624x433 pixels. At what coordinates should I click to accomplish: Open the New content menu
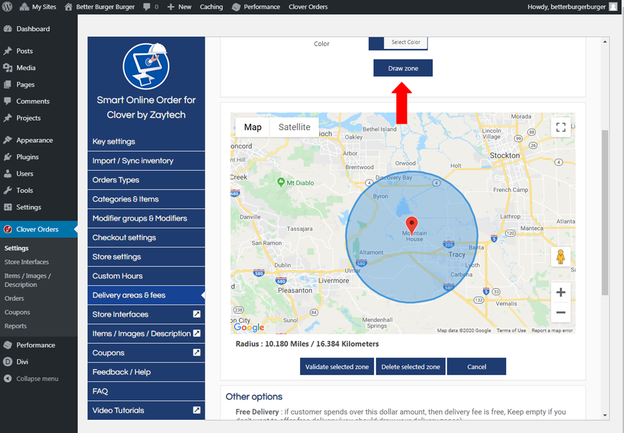point(179,7)
